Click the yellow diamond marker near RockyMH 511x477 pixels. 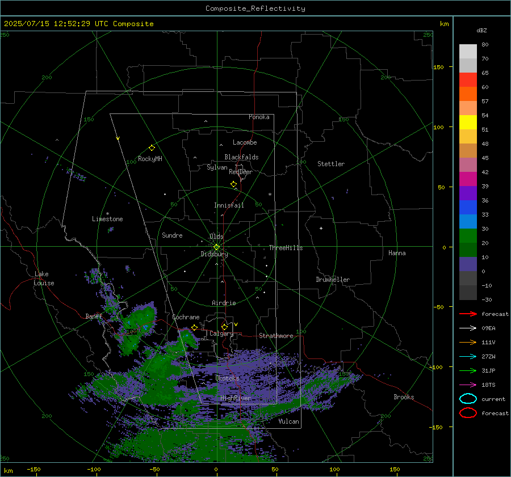tap(152, 148)
